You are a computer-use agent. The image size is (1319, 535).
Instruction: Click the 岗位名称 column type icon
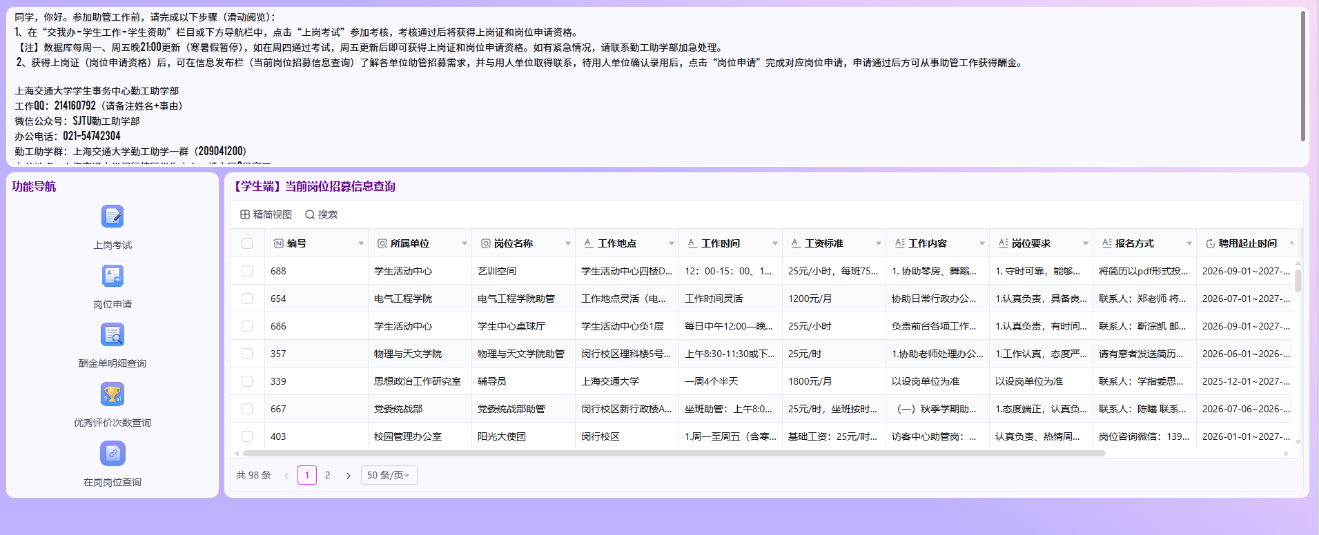tap(486, 243)
